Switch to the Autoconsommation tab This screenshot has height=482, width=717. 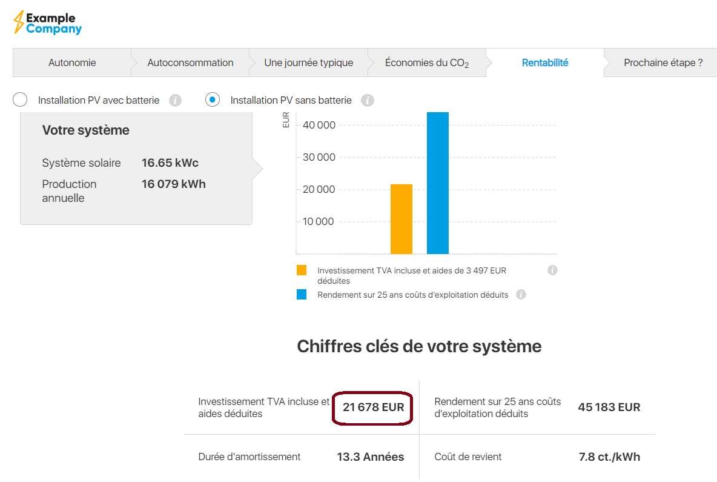(190, 62)
